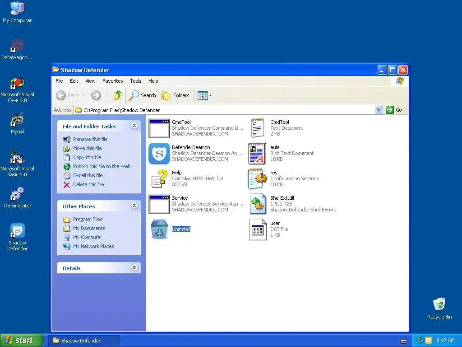This screenshot has height=347, width=462.
Task: Click the on-screen keyboard taskbar icon
Action: (x=403, y=341)
